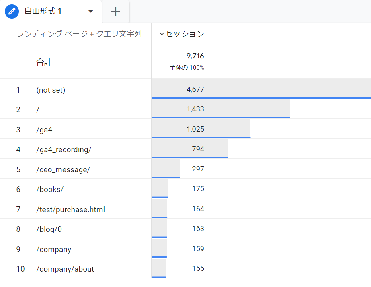Open the 自由形式 1 tab dropdown arrow

90,11
